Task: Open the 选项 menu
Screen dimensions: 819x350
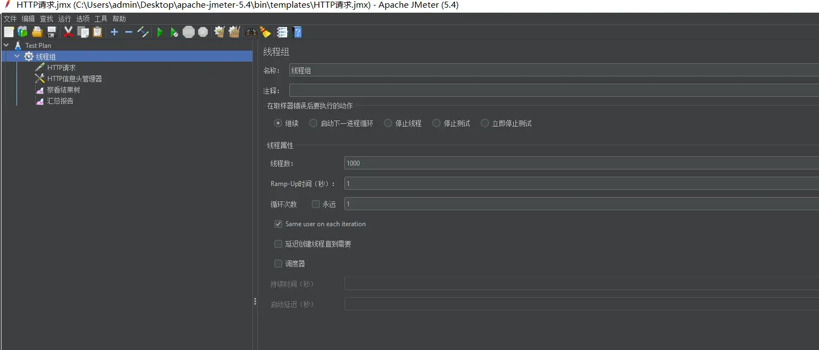Action: tap(83, 19)
